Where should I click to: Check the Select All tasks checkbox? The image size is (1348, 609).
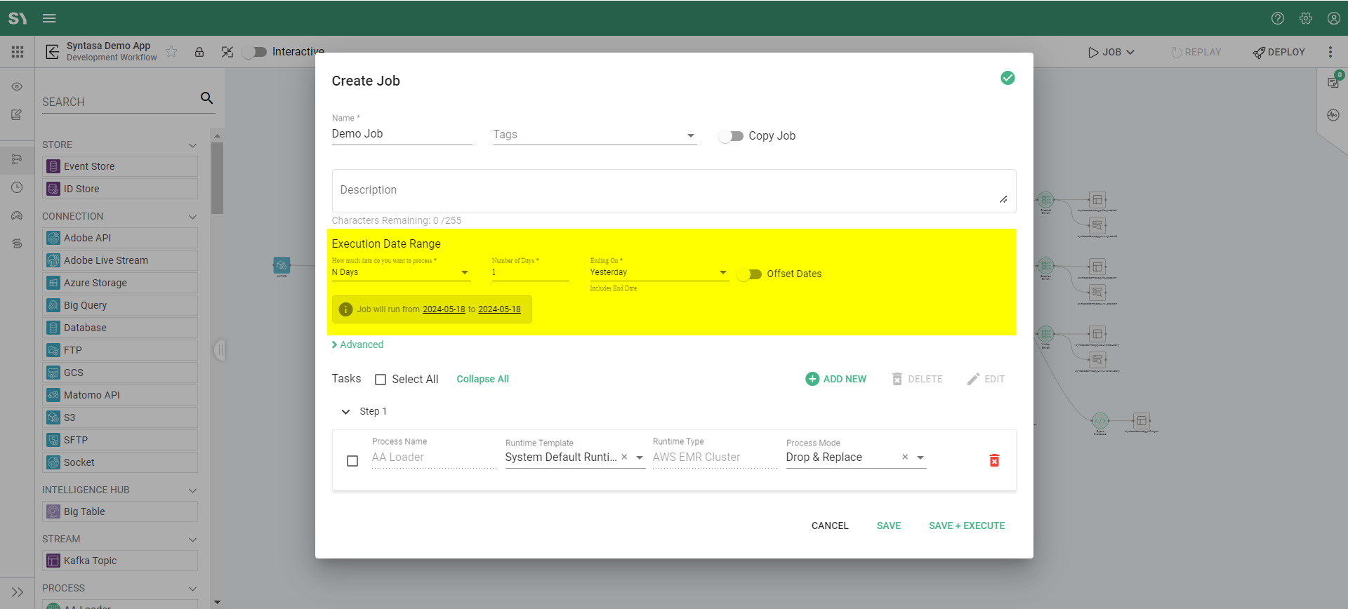[381, 380]
